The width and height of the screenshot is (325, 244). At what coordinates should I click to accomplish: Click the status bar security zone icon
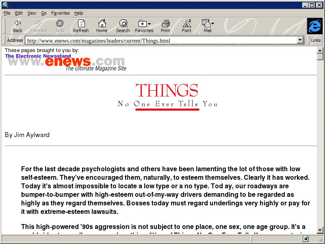(x=305, y=239)
